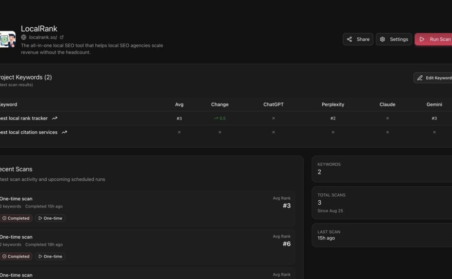Click the Total Scans stat card

click(382, 203)
